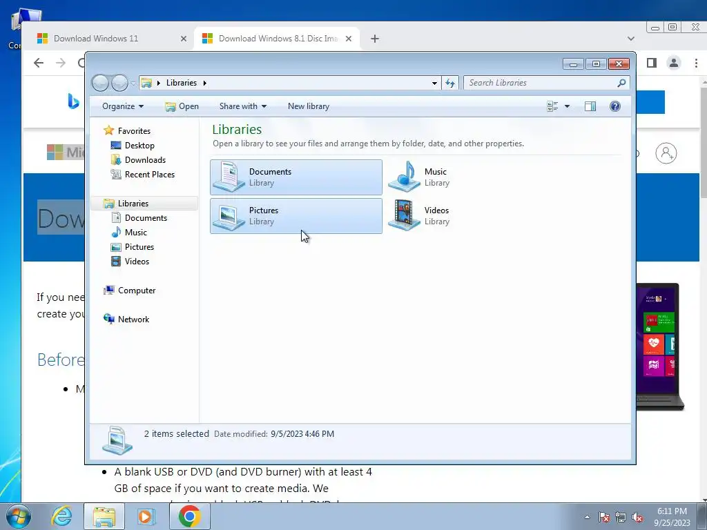
Task: Show hidden tray icons arrow
Action: point(587,518)
